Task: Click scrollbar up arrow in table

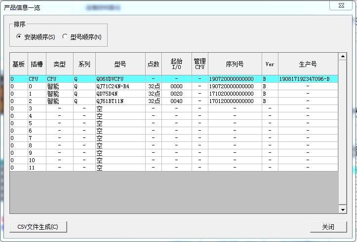Action: point(343,57)
